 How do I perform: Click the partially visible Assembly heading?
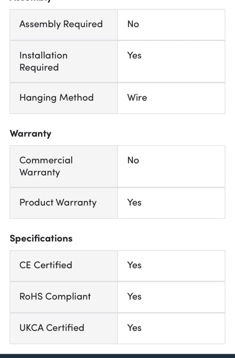tap(30, 1)
